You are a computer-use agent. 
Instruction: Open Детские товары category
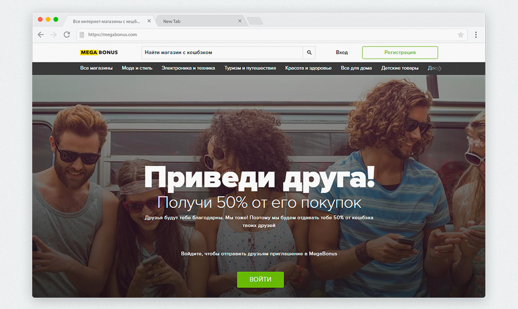(400, 68)
